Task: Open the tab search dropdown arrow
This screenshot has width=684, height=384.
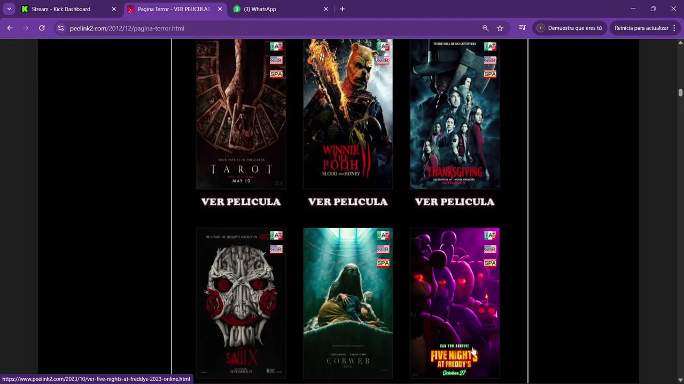Action: click(x=9, y=9)
